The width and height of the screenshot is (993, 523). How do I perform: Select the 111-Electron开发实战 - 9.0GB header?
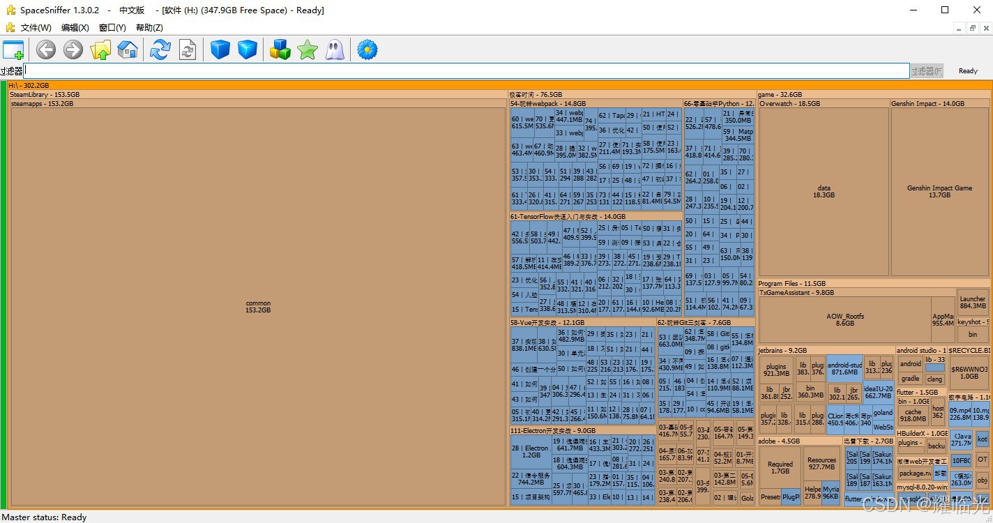click(x=582, y=430)
